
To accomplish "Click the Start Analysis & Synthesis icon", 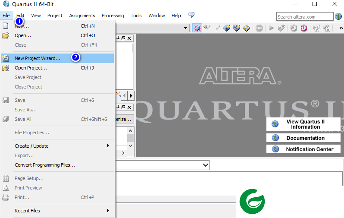I will point(281,28).
